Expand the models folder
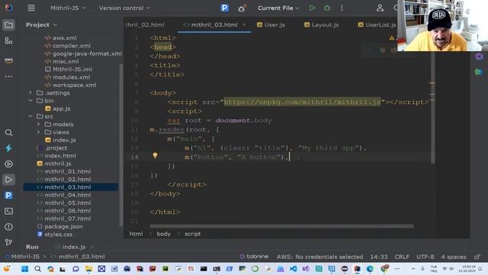The width and height of the screenshot is (488, 275). [x=38, y=124]
